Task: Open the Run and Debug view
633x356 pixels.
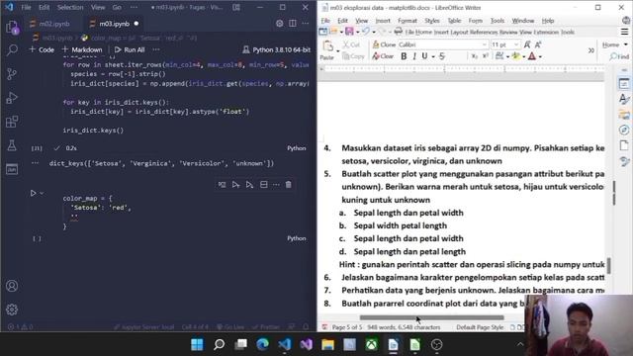Action: pos(12,98)
